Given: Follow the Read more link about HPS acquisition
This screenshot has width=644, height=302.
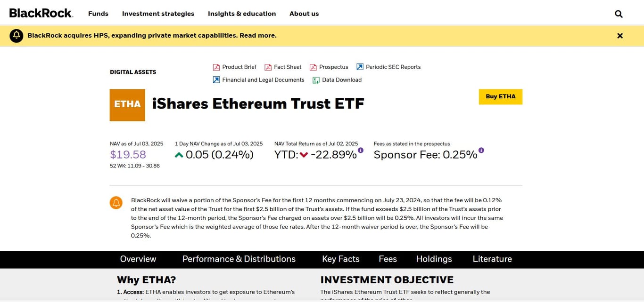Looking at the screenshot, I should coord(257,35).
